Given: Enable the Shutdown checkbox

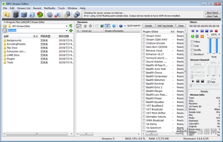Looking at the screenshot, I should tap(192, 54).
